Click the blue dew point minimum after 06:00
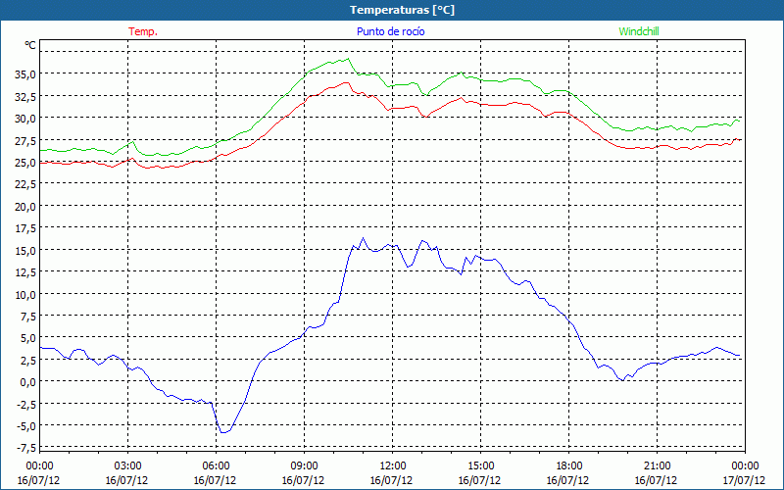This screenshot has width=784, height=490. (224, 432)
